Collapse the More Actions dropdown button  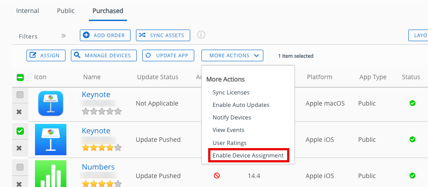click(x=232, y=55)
